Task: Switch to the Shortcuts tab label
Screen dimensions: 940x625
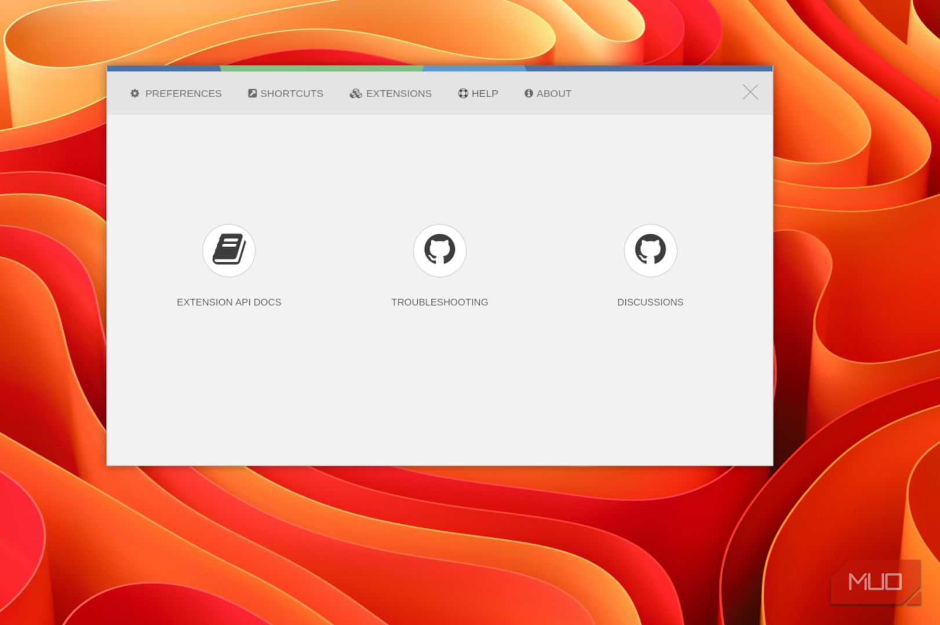Action: 292,93
